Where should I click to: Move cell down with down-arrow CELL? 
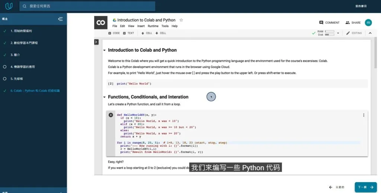click(x=161, y=33)
